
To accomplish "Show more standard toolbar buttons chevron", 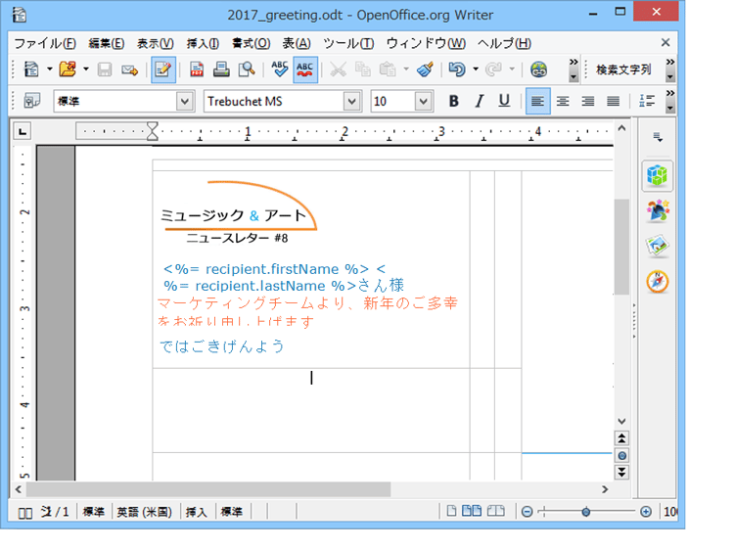I will (573, 69).
